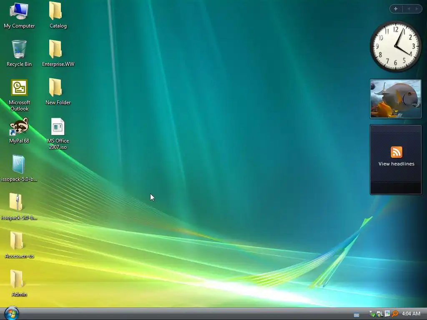Click the orange RSS feed icon

(x=396, y=152)
